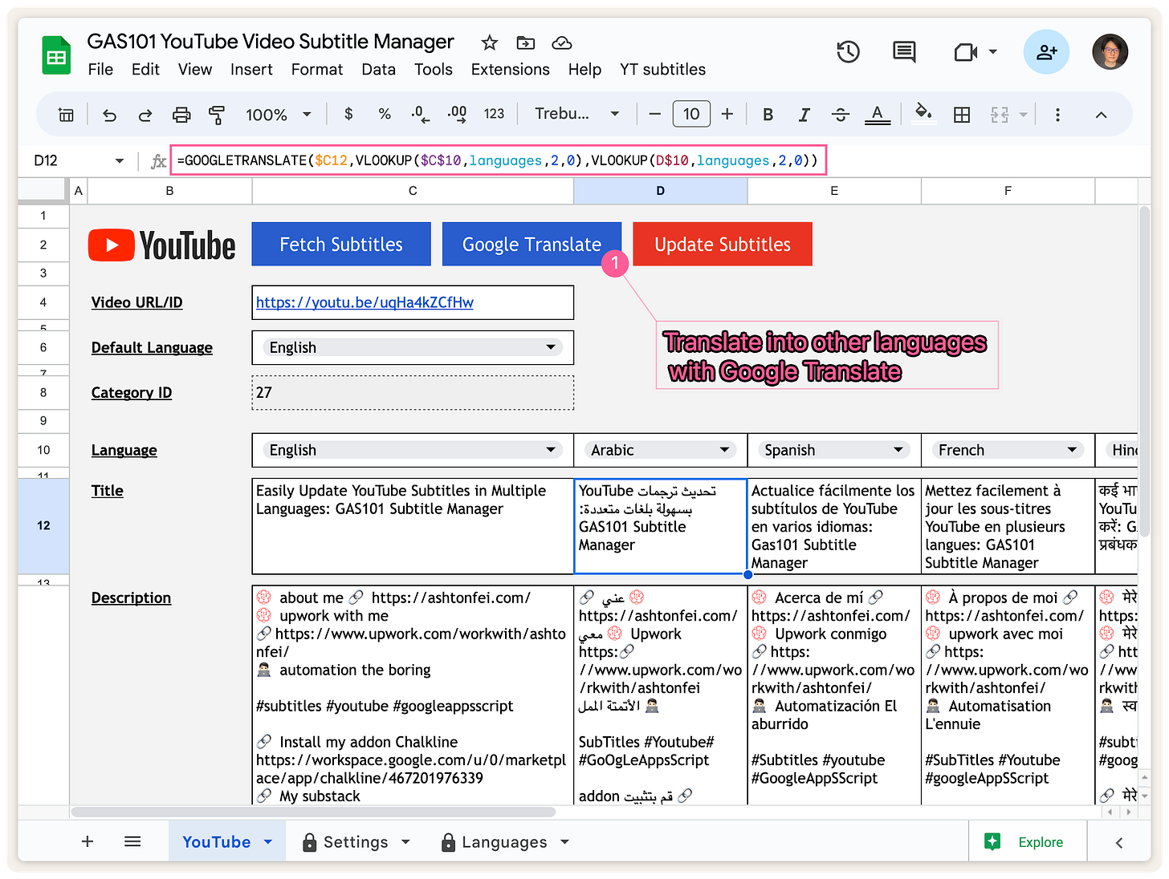Open the Default Language English dropdown
The image size is (1169, 879).
pyautogui.click(x=550, y=347)
